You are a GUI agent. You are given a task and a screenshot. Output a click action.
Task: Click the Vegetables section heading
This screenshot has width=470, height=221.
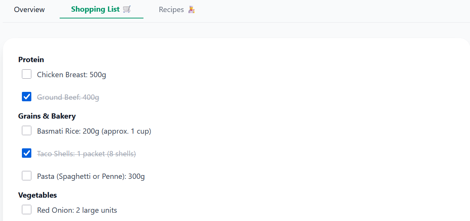tap(37, 195)
